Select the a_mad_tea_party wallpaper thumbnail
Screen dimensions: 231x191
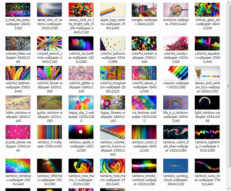tap(18, 10)
